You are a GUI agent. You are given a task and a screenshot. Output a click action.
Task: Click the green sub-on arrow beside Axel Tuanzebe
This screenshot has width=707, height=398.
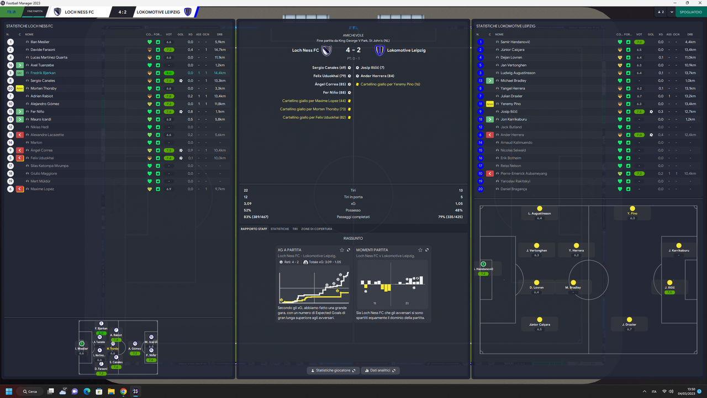tap(20, 65)
